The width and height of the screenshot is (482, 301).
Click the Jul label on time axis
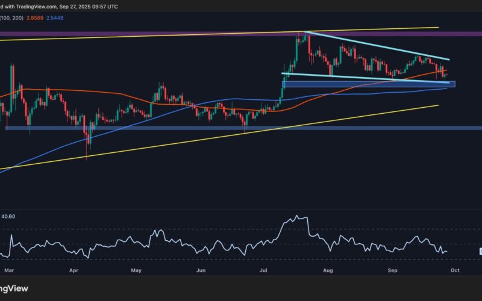(x=263, y=271)
